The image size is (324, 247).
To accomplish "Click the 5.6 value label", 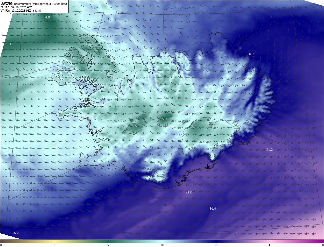I will pos(134,126).
